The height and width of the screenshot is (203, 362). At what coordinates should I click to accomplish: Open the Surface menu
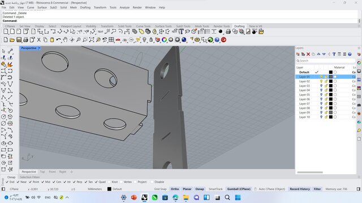pyautogui.click(x=42, y=7)
